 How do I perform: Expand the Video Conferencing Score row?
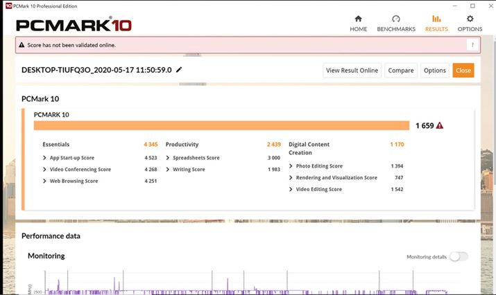[45, 170]
